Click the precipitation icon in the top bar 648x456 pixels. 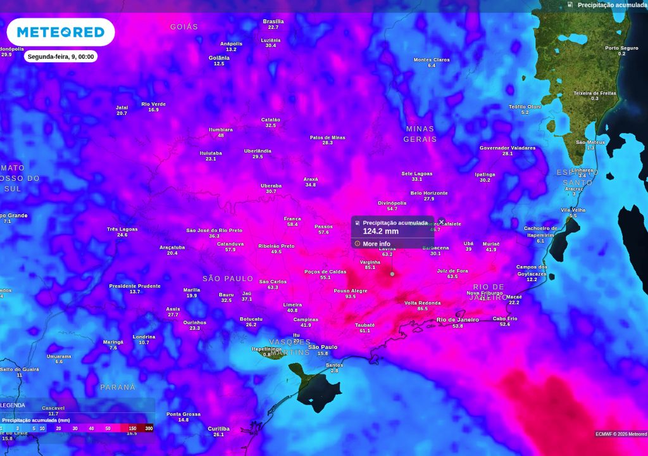571,5
